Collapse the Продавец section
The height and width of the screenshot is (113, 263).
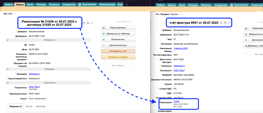8,69
